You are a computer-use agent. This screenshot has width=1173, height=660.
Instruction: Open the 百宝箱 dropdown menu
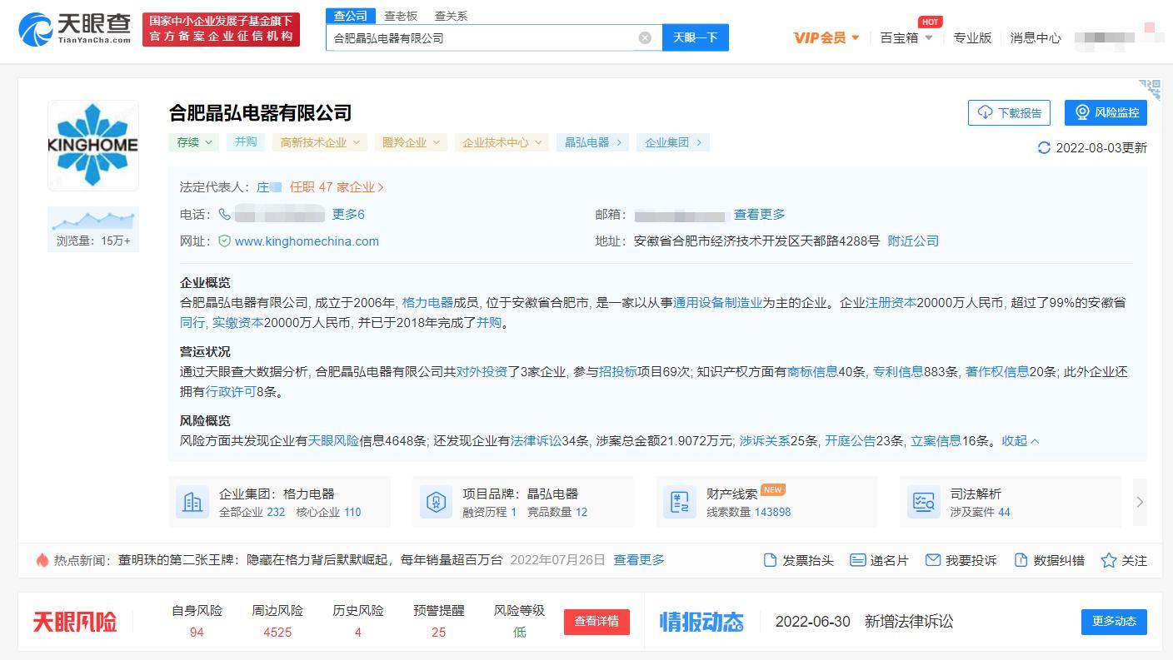tap(906, 37)
